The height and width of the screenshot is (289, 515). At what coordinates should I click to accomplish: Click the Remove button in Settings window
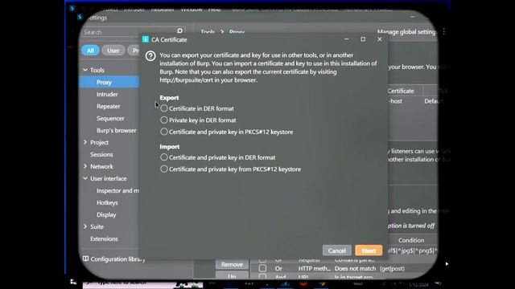232,264
